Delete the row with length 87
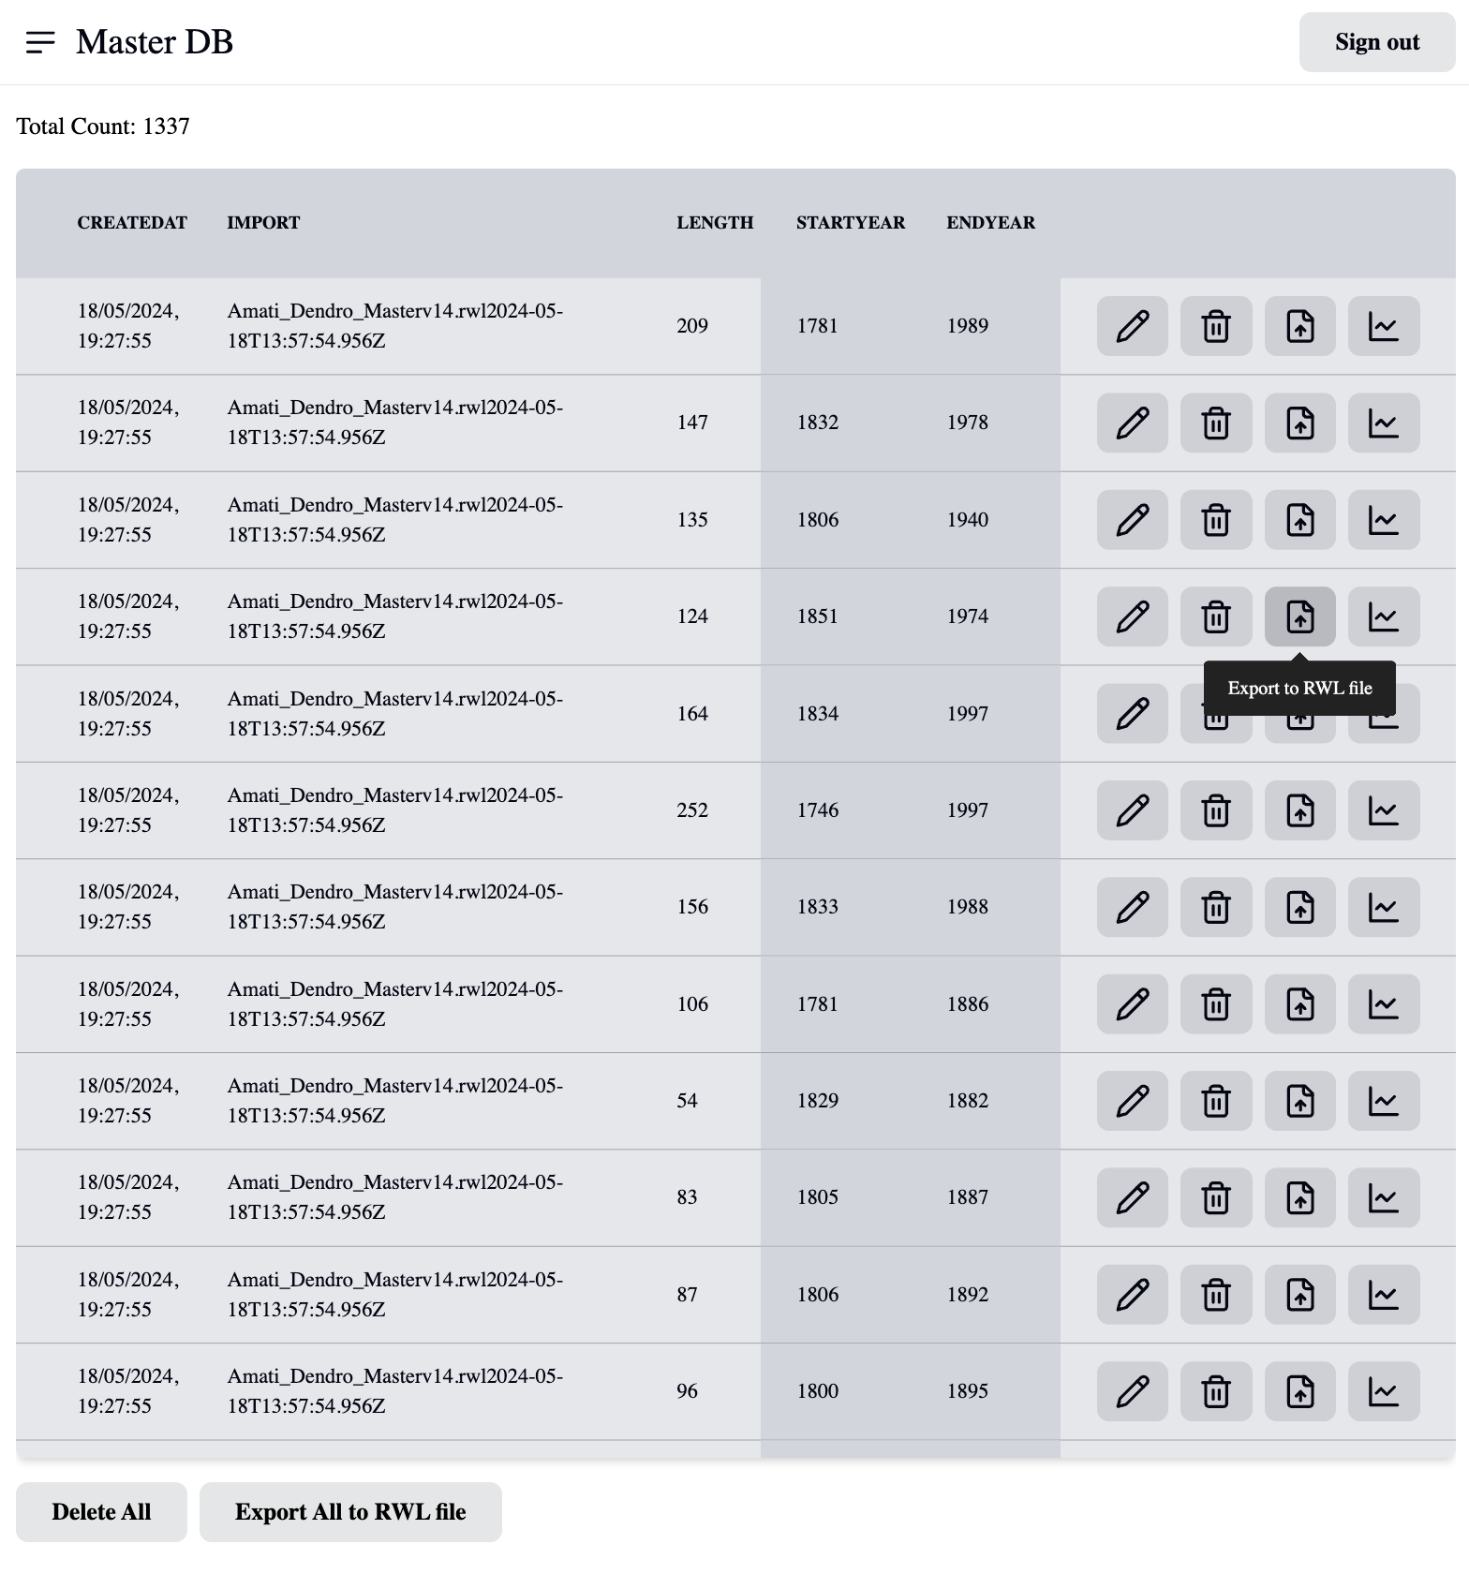The height and width of the screenshot is (1574, 1469). point(1216,1295)
